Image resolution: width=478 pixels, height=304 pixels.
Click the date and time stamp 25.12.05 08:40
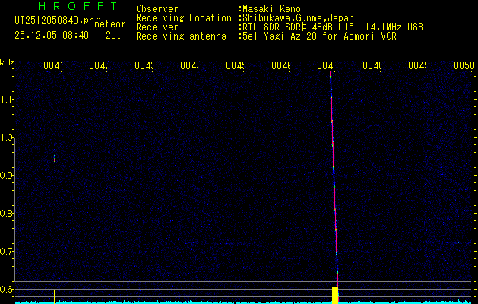(x=52, y=35)
